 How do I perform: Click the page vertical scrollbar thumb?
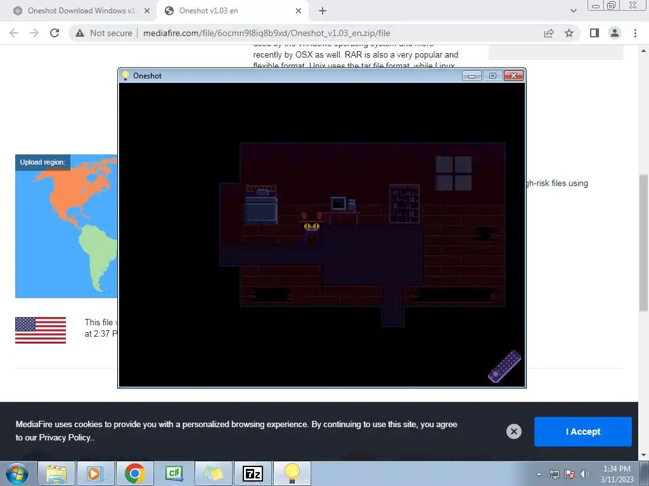pos(643,243)
